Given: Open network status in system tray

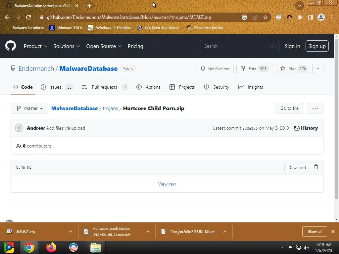Looking at the screenshot, I should coord(298,247).
